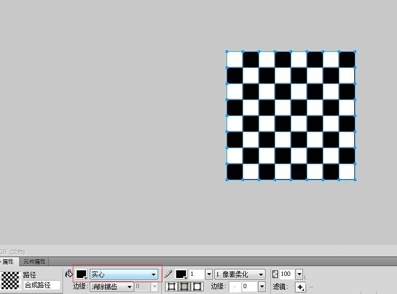Open the black stroke color swatch
The width and height of the screenshot is (397, 294).
point(181,274)
